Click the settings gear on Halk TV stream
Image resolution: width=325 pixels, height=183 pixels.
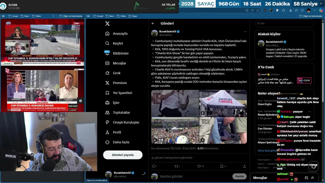80,101
